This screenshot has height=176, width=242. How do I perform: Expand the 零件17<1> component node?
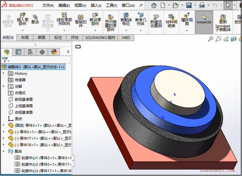pyautogui.click(x=4, y=138)
